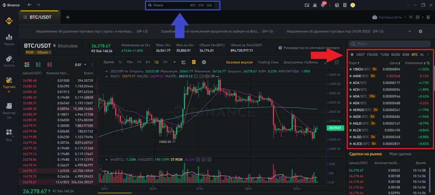Expand more time intervals dropdown
Image resolution: width=435 pixels, height=195 pixels.
[x=175, y=62]
